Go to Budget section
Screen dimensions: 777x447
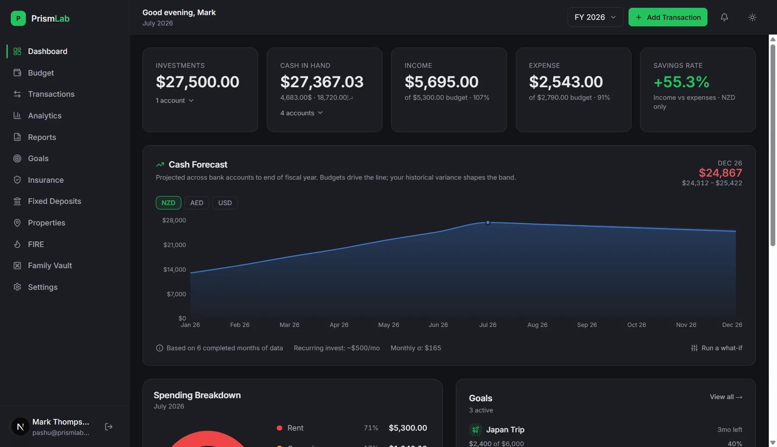tap(65, 73)
